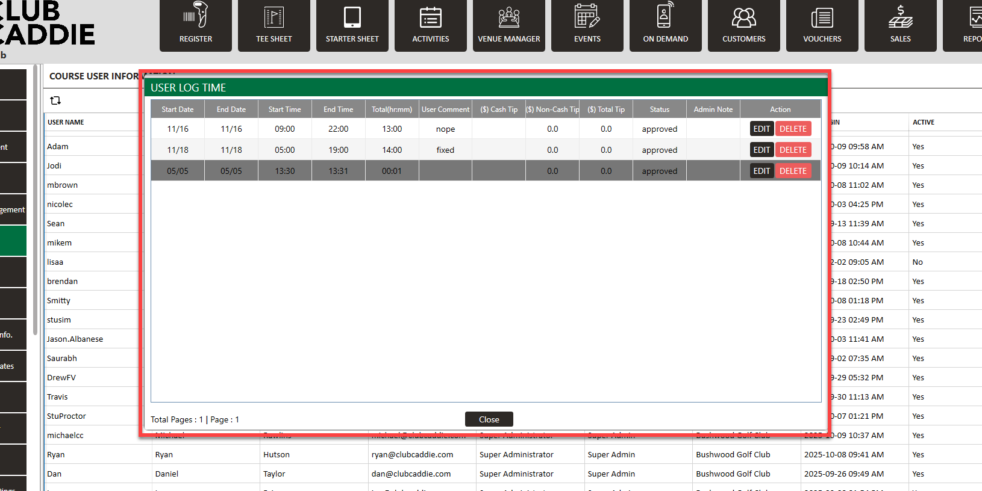The width and height of the screenshot is (982, 491).
Task: Delete the 05/05 log time entry
Action: [x=793, y=171]
